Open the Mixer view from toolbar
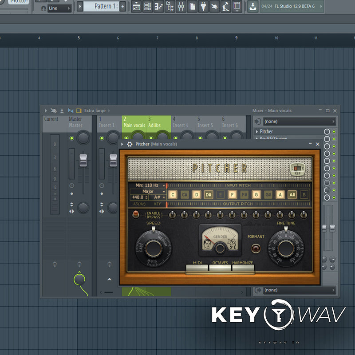Screen dimensions: 355x355 181,6
